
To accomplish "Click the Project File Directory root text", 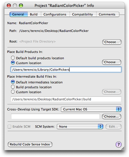I will [37, 42].
